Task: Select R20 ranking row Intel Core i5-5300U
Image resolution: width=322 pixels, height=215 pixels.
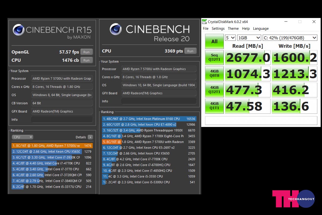Action: click(149, 182)
